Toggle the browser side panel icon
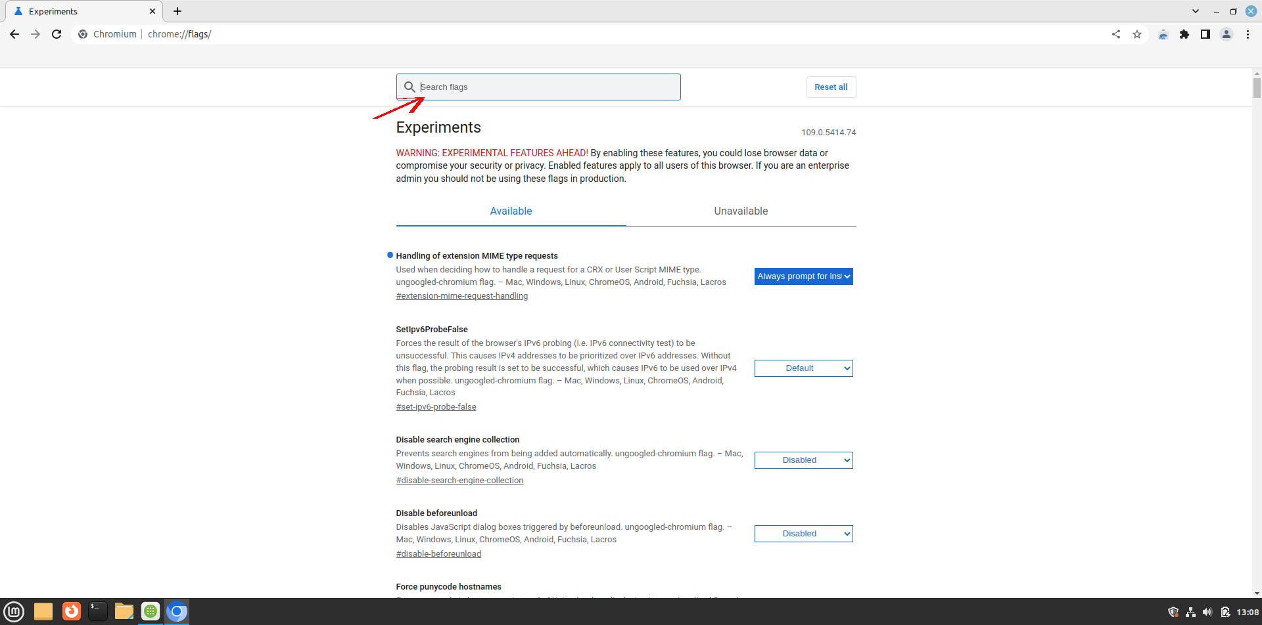This screenshot has height=625, width=1262. [1205, 34]
